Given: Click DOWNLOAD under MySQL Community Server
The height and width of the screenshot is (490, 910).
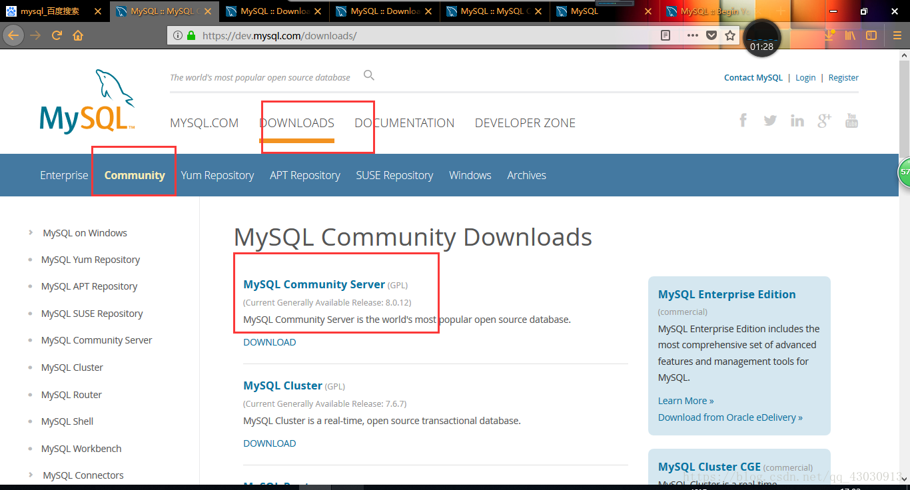Looking at the screenshot, I should click(270, 342).
